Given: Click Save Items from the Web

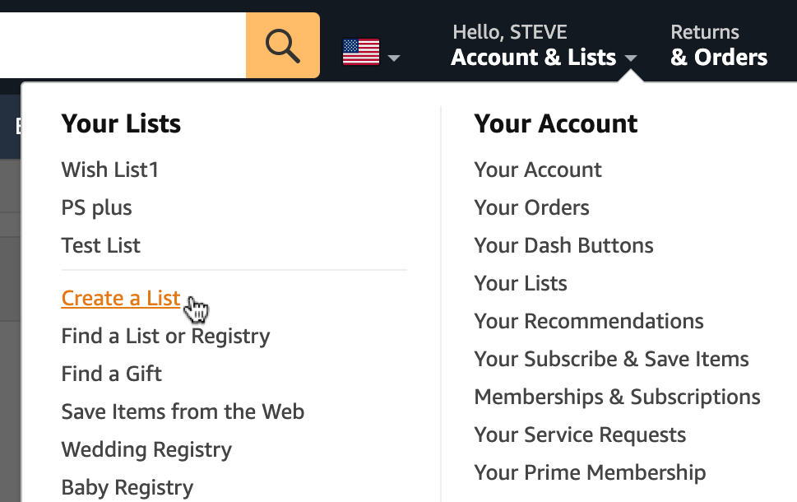Looking at the screenshot, I should pos(183,411).
